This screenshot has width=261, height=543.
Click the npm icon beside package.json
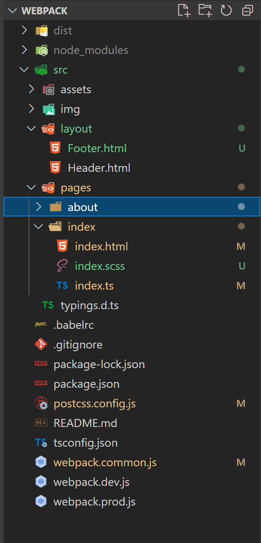41,384
